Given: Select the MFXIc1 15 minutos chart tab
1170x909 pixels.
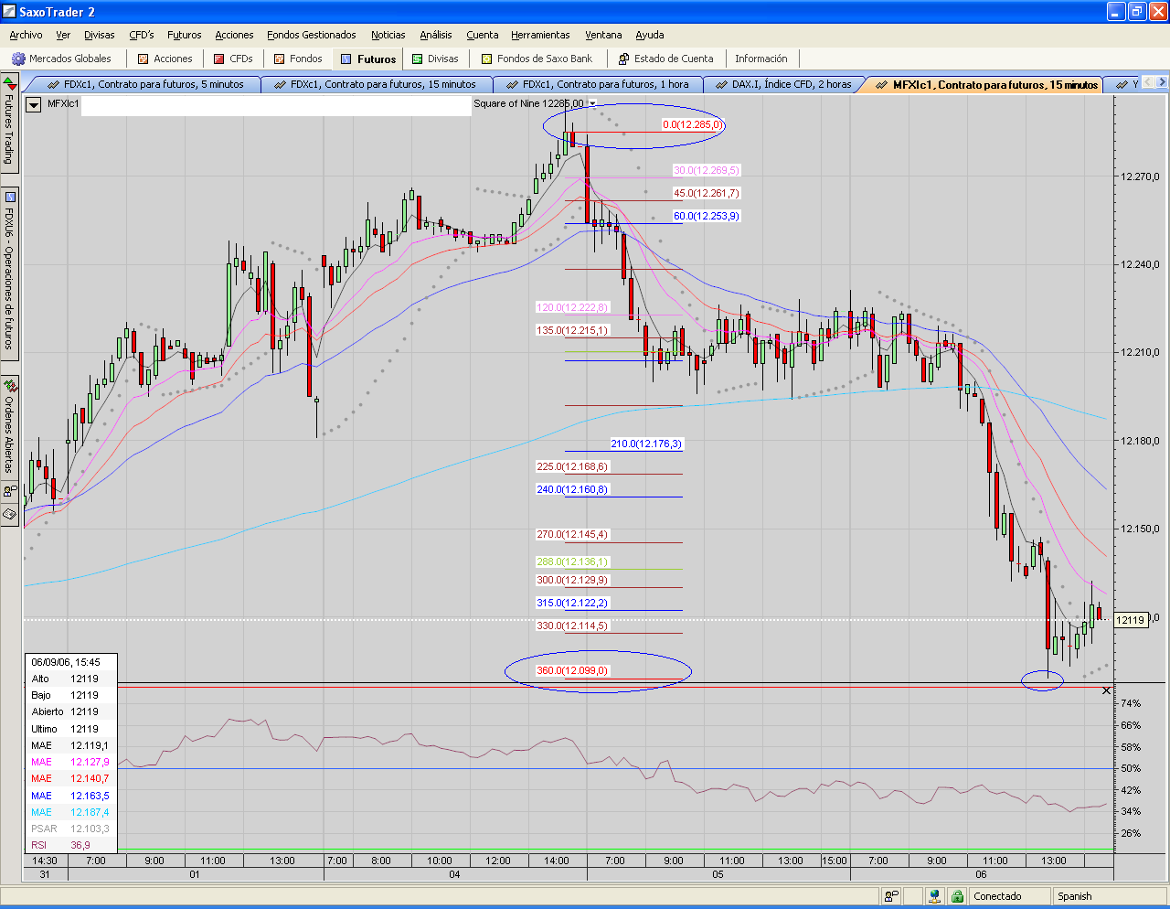Looking at the screenshot, I should click(x=986, y=84).
